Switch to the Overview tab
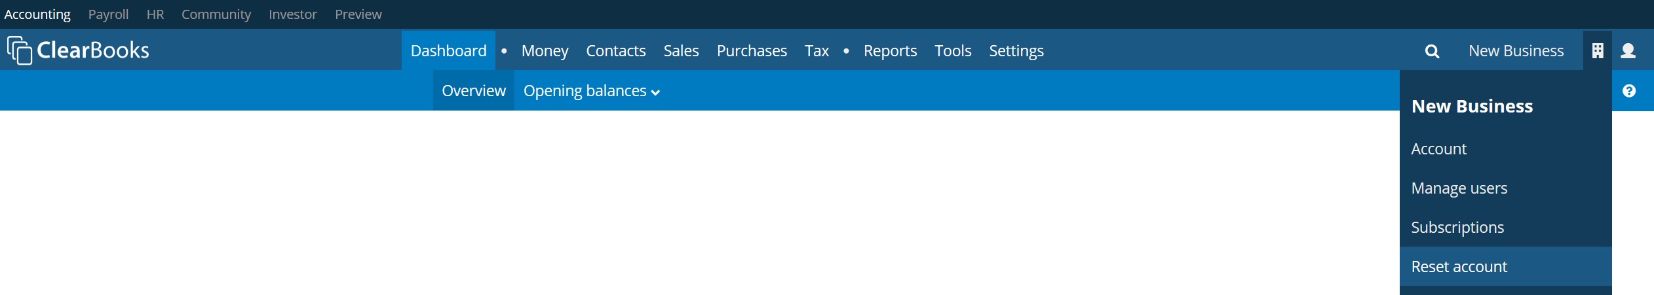 (474, 91)
